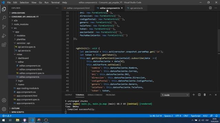Click the OBS Studio taskbar icon
Viewport: 220px width, 123px height.
click(46, 120)
